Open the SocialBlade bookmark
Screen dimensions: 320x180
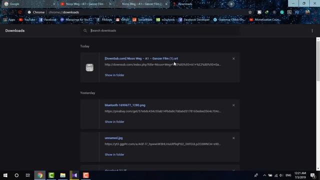(142, 20)
